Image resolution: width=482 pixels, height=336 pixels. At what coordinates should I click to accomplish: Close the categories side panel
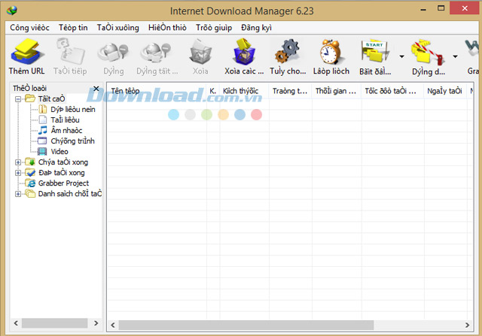(96, 89)
